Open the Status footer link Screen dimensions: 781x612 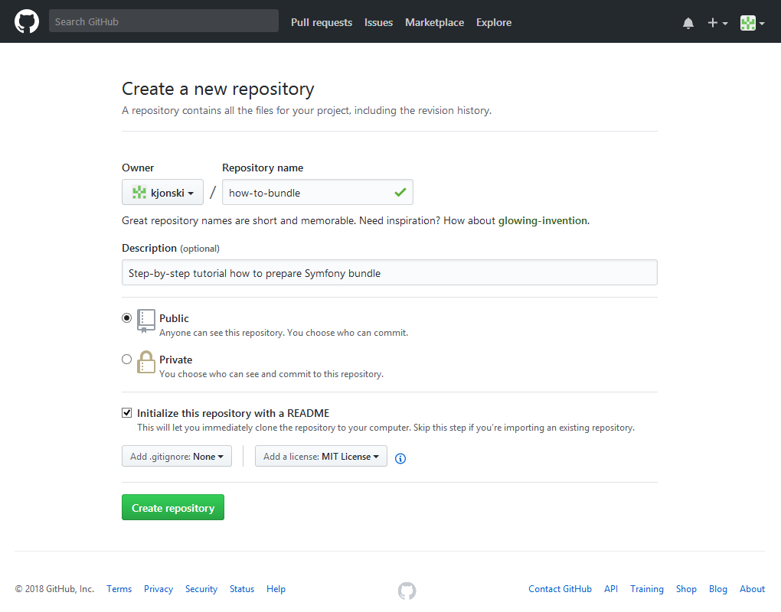241,589
